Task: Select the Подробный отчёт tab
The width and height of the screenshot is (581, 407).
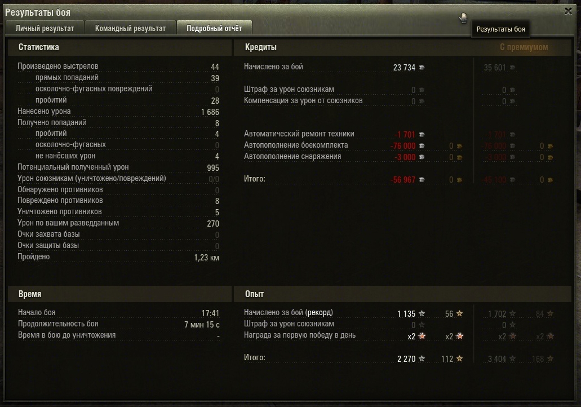Action: coord(214,28)
